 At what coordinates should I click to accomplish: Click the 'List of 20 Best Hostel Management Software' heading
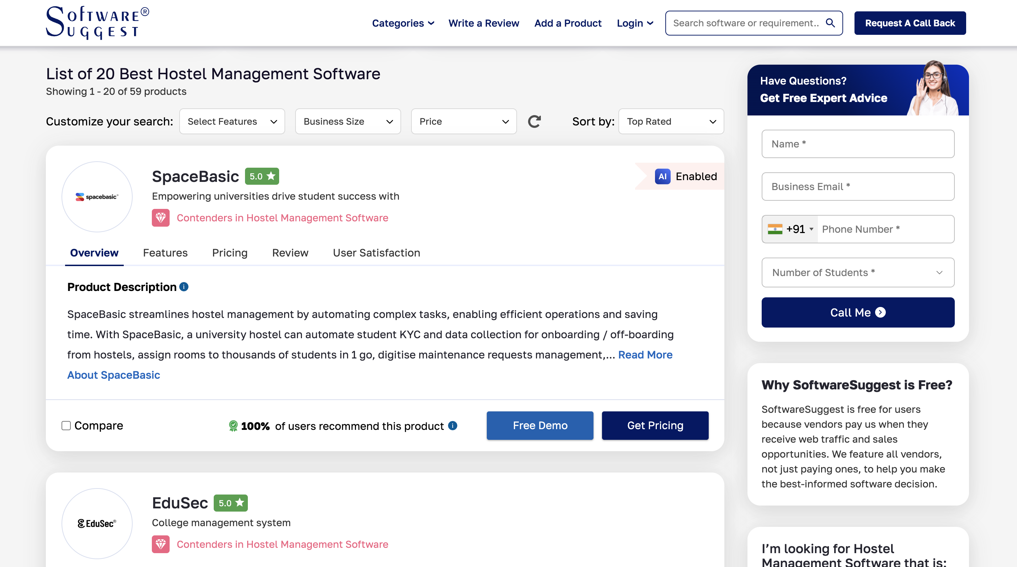213,74
